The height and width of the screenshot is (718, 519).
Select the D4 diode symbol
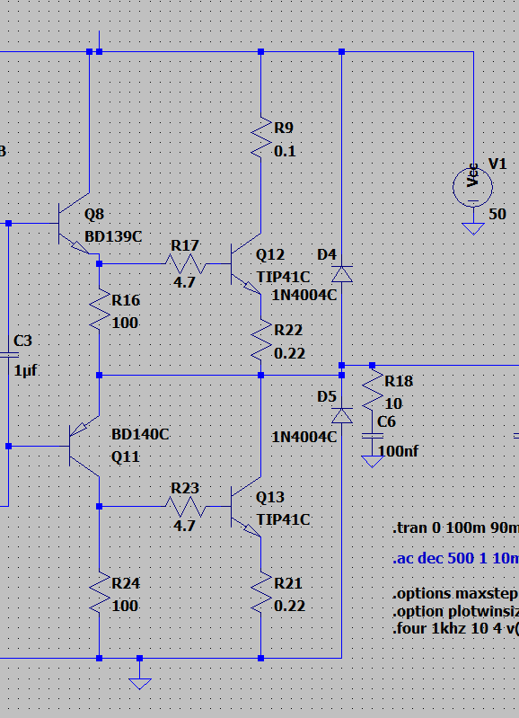click(x=342, y=274)
